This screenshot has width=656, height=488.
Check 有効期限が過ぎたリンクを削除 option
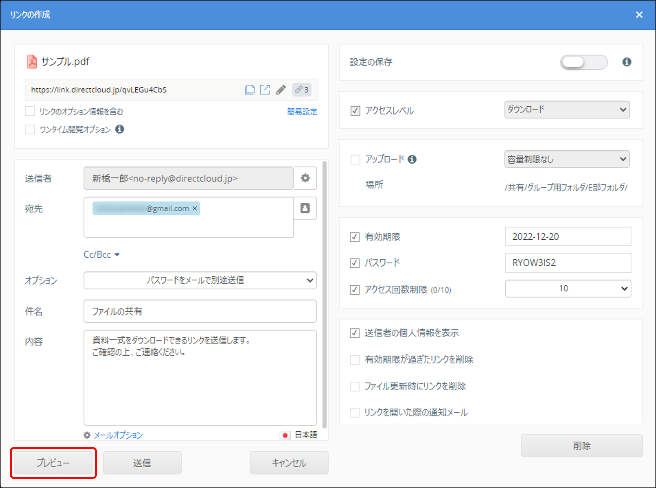click(355, 360)
